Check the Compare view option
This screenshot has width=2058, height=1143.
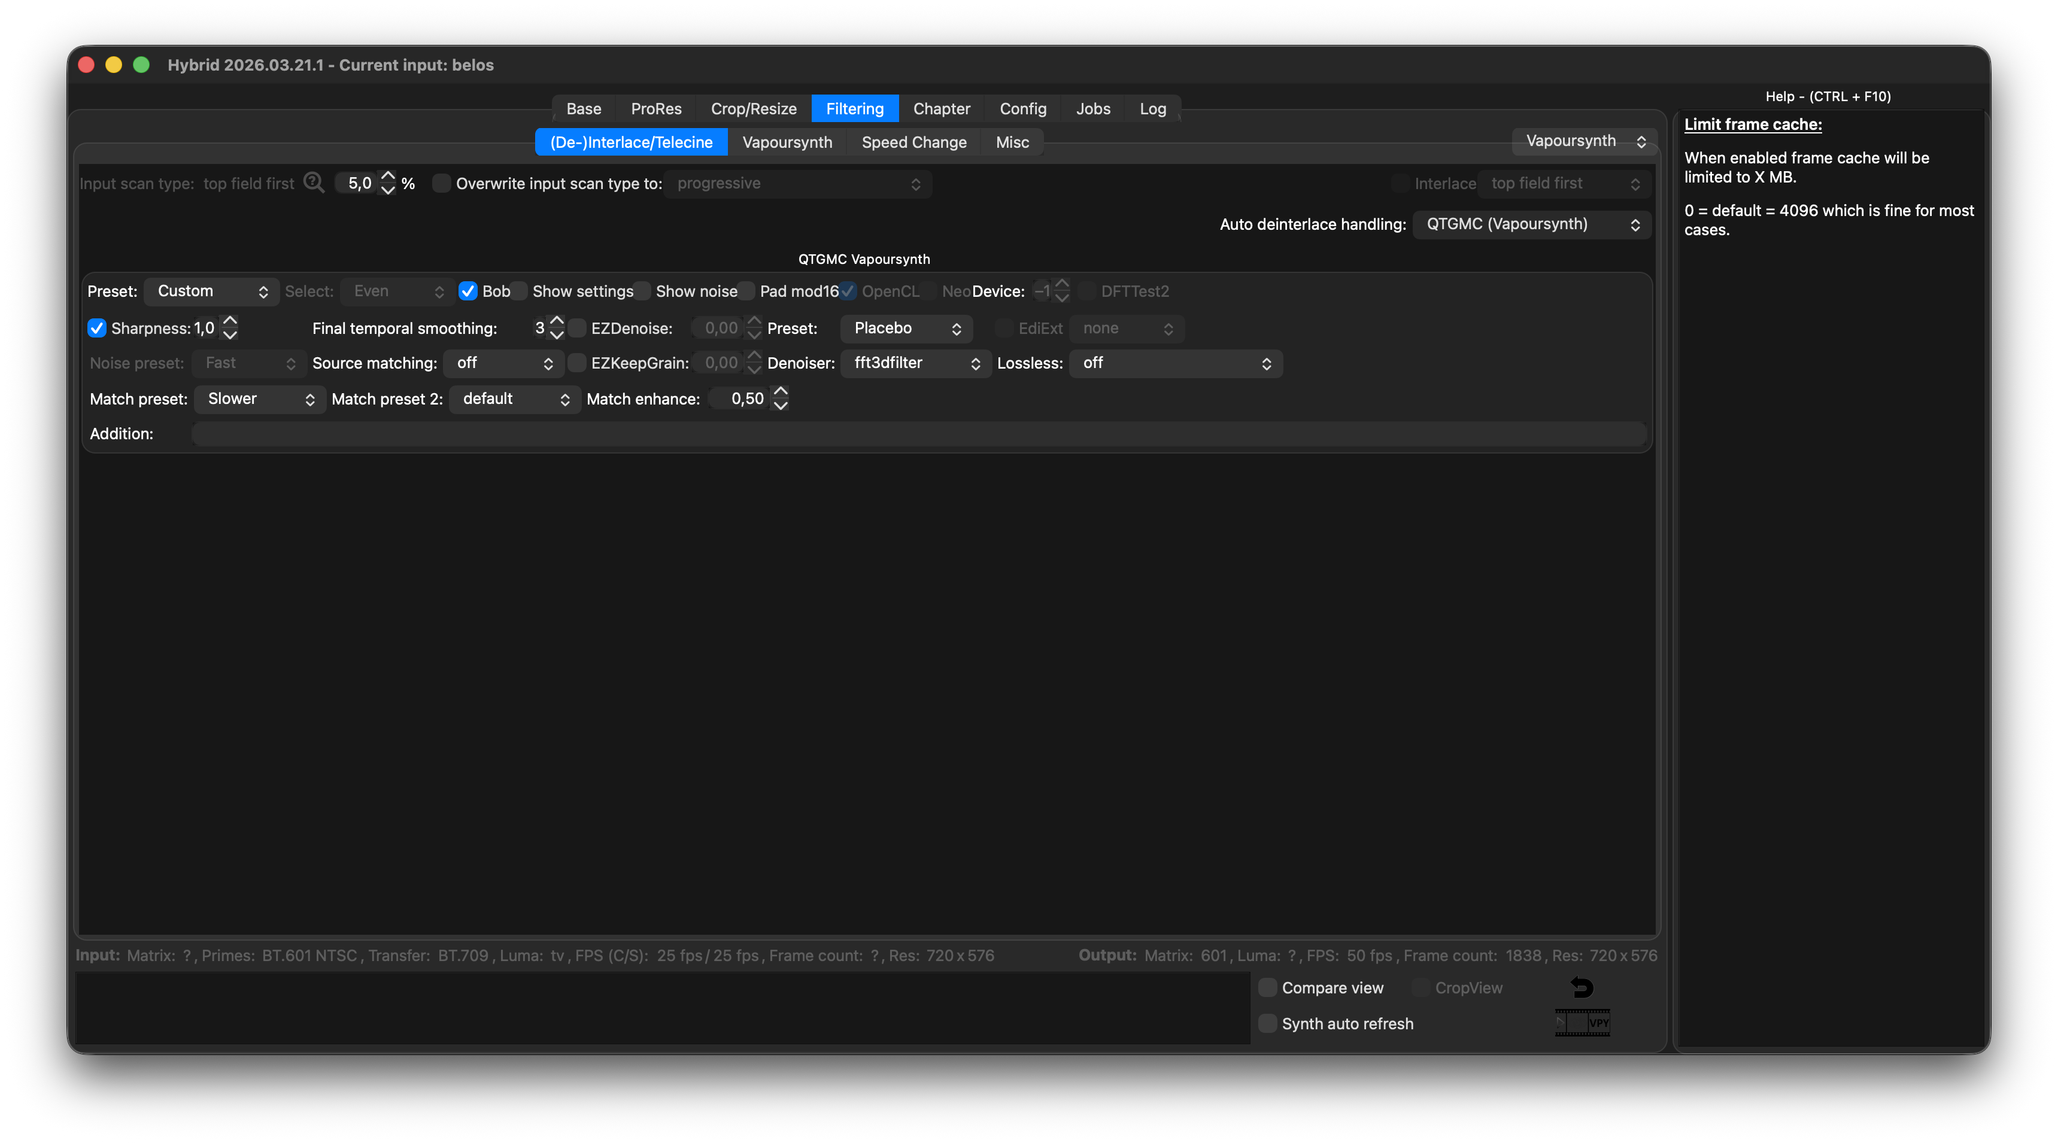(1268, 988)
